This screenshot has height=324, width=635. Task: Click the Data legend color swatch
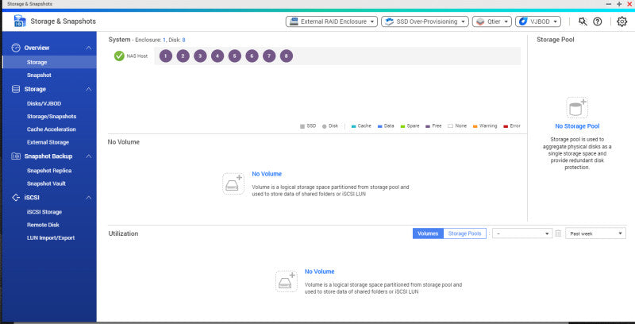click(380, 126)
